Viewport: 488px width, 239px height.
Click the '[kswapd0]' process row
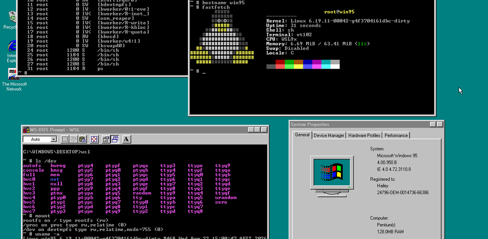point(76,46)
